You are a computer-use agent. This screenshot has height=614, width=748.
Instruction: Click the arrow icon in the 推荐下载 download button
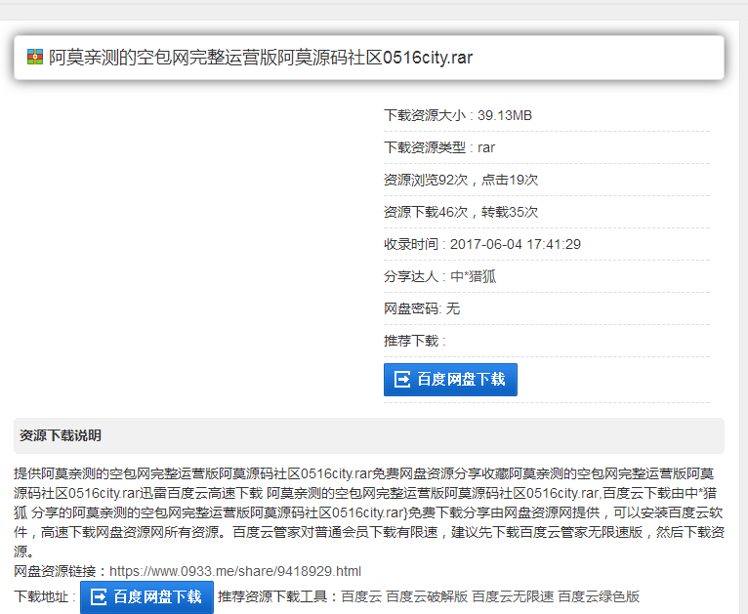[x=402, y=380]
